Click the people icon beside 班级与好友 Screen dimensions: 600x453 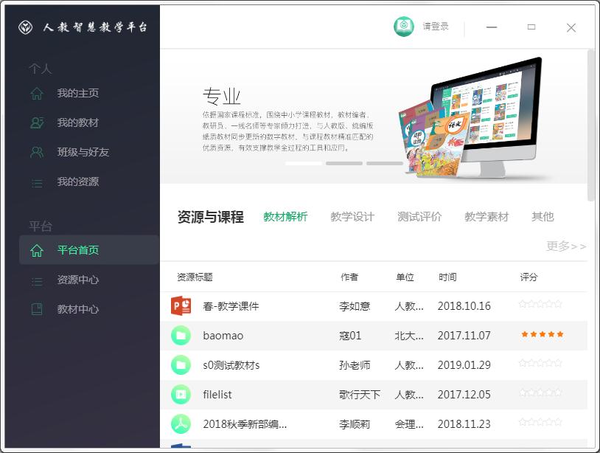coord(37,152)
